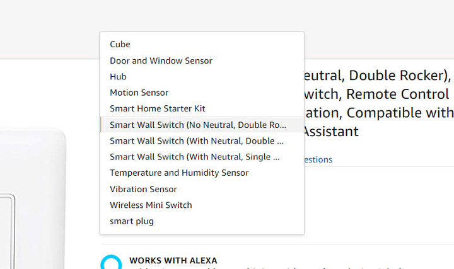Click the wall switch product image
Screen dimensions: 454x269
(x=33, y=198)
